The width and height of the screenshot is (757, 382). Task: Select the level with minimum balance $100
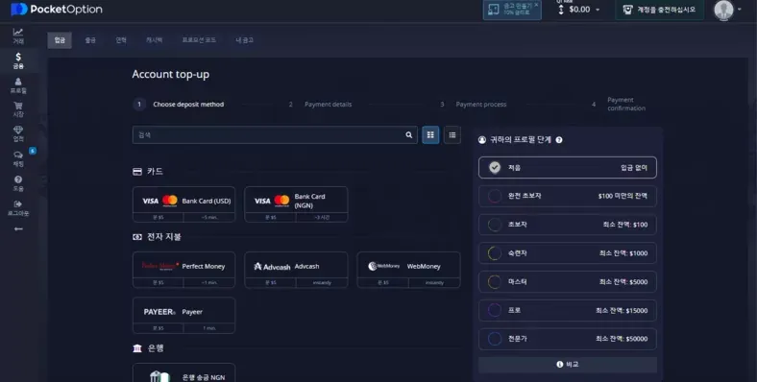point(567,225)
